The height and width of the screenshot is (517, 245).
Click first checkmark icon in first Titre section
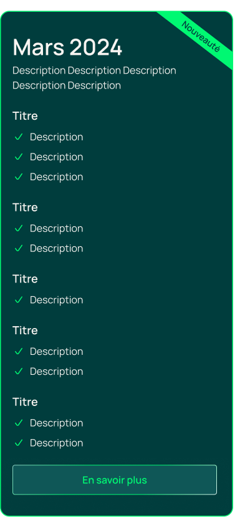pyautogui.click(x=19, y=137)
